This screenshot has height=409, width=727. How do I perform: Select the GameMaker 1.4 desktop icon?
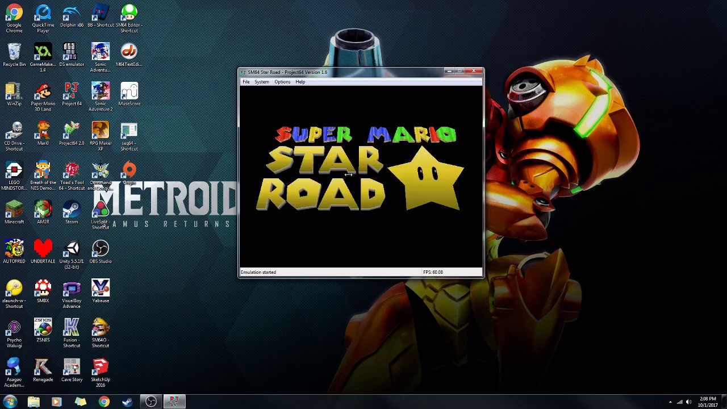43,57
